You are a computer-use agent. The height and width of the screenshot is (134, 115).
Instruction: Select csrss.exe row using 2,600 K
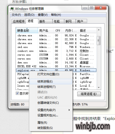(56, 59)
